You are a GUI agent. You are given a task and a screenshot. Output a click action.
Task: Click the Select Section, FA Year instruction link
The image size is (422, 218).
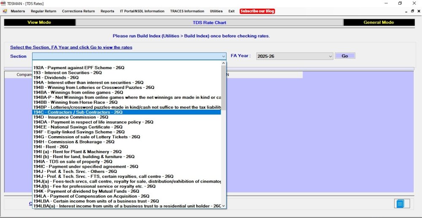click(71, 47)
